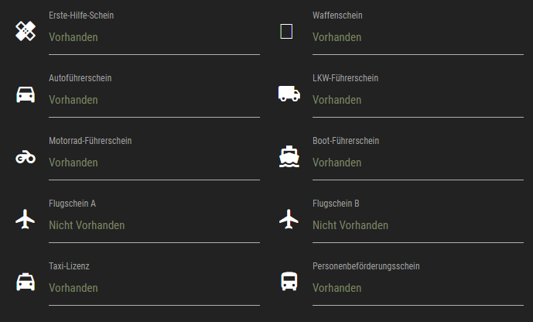Click the taxi icon for Taxi-Lizenz
The height and width of the screenshot is (322, 533).
click(26, 282)
